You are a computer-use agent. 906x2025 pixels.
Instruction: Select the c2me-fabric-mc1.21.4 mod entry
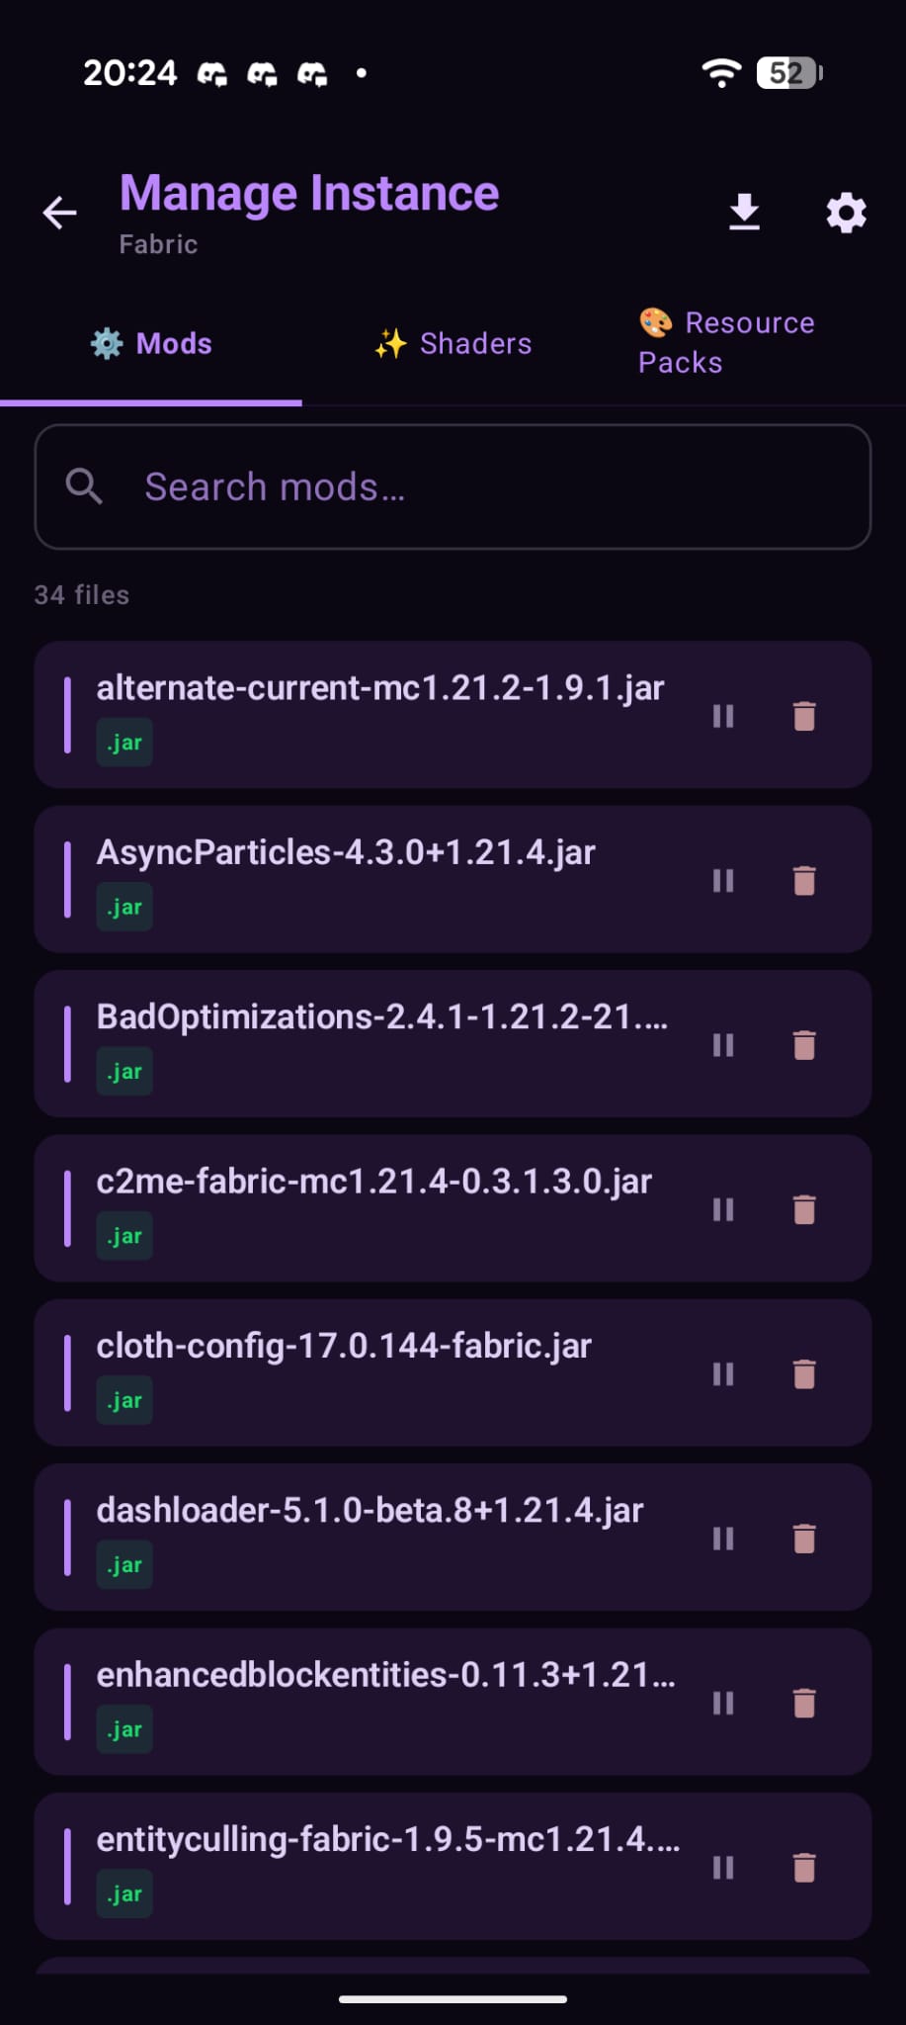pos(374,1183)
